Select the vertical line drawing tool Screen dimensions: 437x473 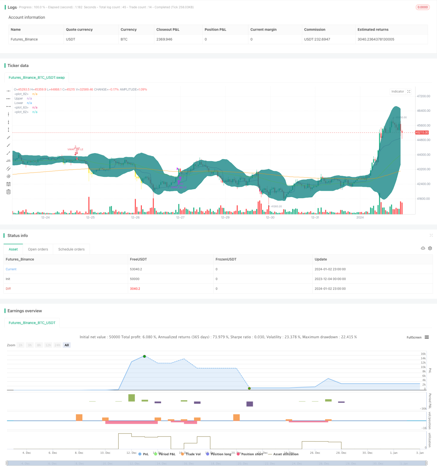pos(8,114)
